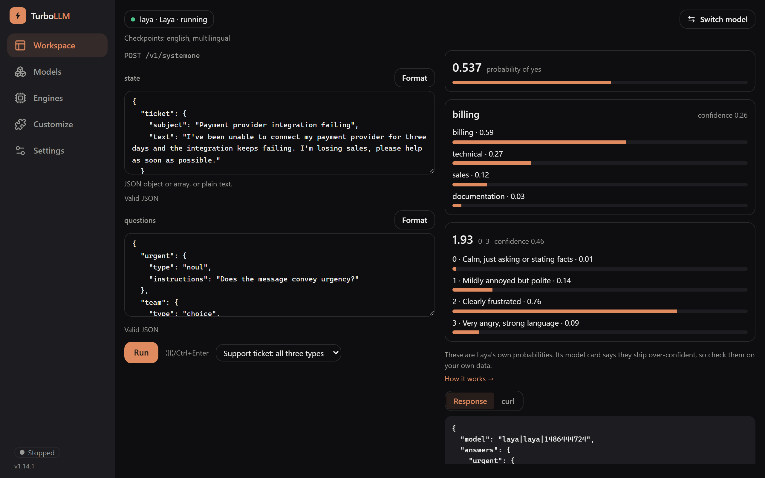Screen dimensions: 765x478
Task: Click the 1.93 score value
Action: (463, 240)
